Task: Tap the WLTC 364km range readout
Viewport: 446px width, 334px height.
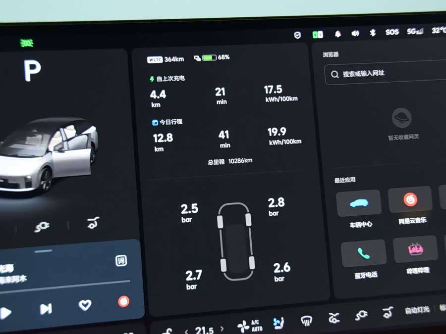Action: [166, 59]
